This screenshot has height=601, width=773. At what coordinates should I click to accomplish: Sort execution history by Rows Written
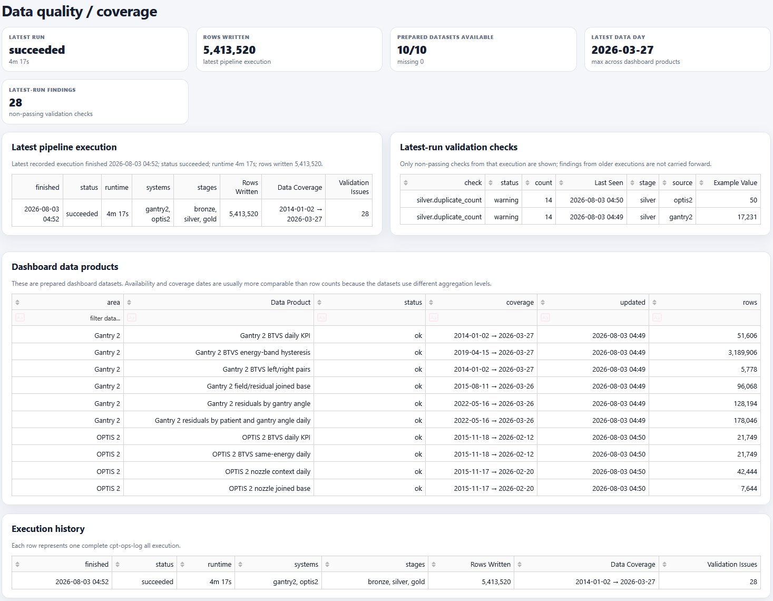pos(434,565)
